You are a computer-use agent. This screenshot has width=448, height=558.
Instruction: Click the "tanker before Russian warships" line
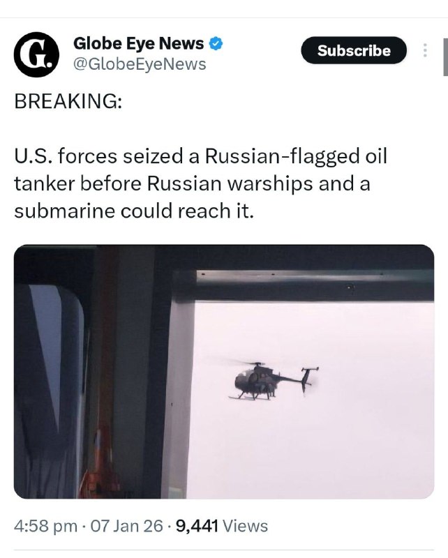192,183
